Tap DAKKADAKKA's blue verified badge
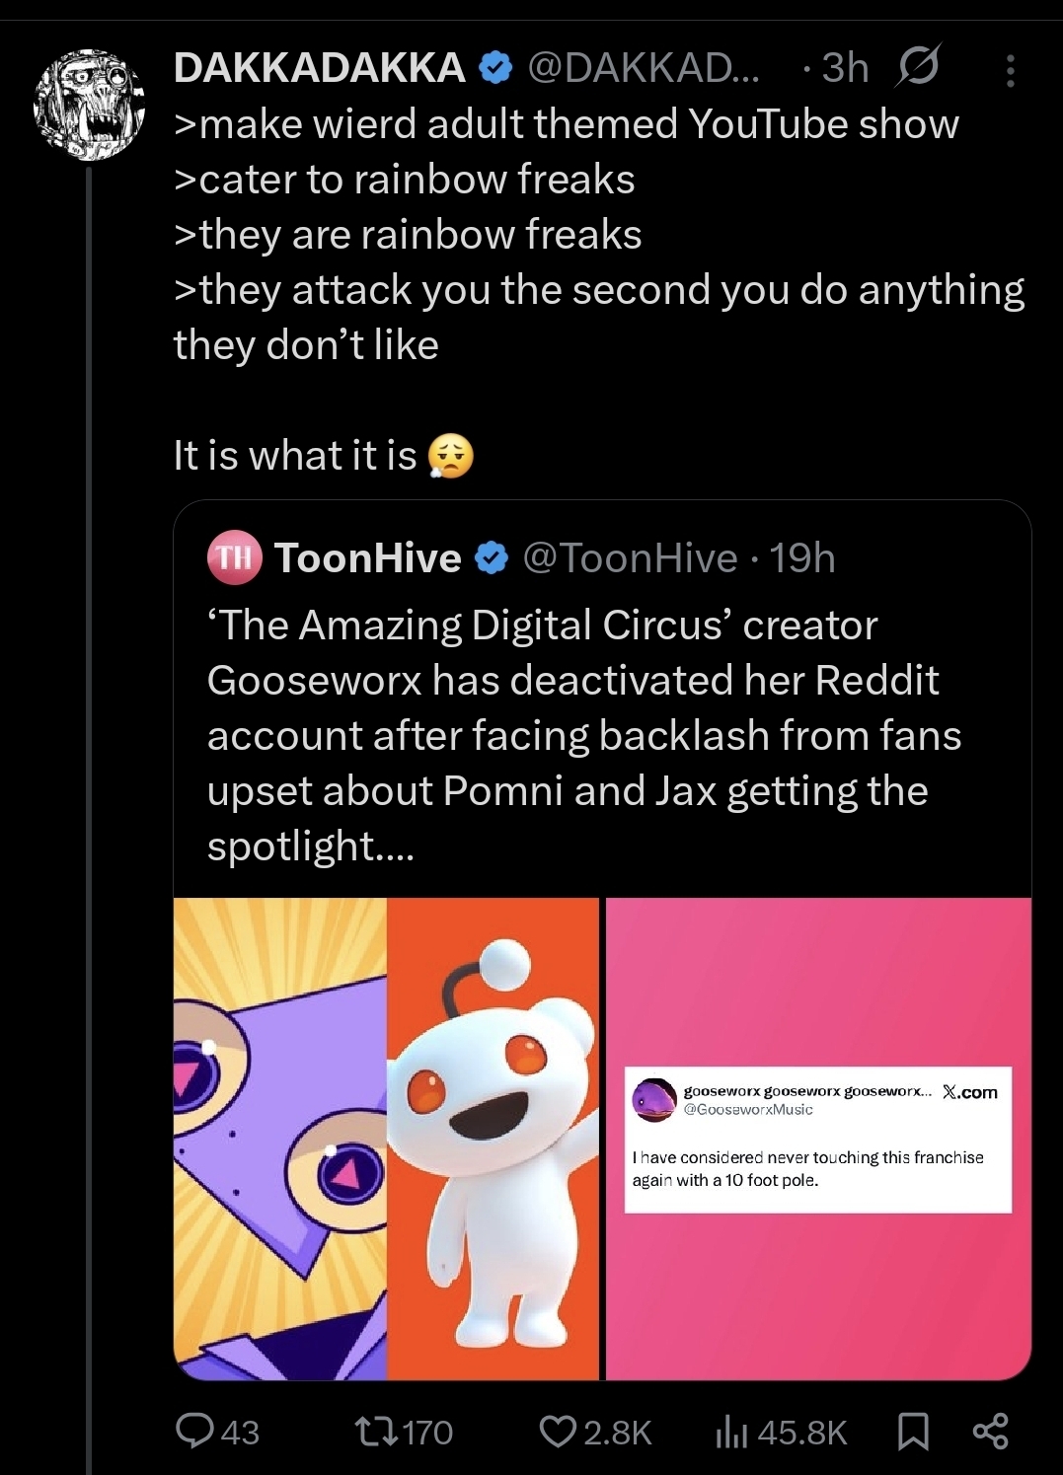 pyautogui.click(x=495, y=68)
